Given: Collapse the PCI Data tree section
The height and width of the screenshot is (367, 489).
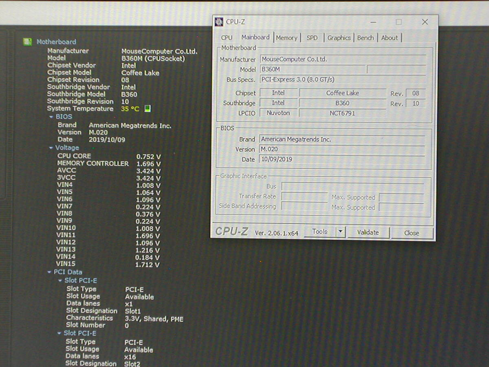Looking at the screenshot, I should tap(49, 272).
